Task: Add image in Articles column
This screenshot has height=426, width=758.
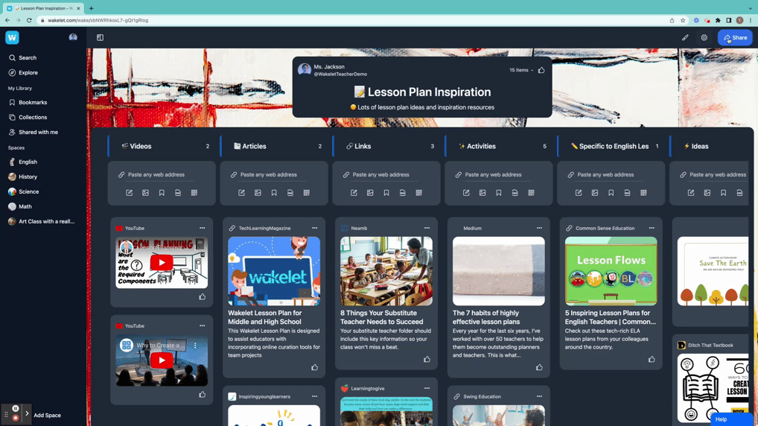Action: (x=258, y=192)
